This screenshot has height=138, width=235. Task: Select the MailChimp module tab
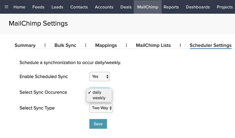[x=148, y=7]
